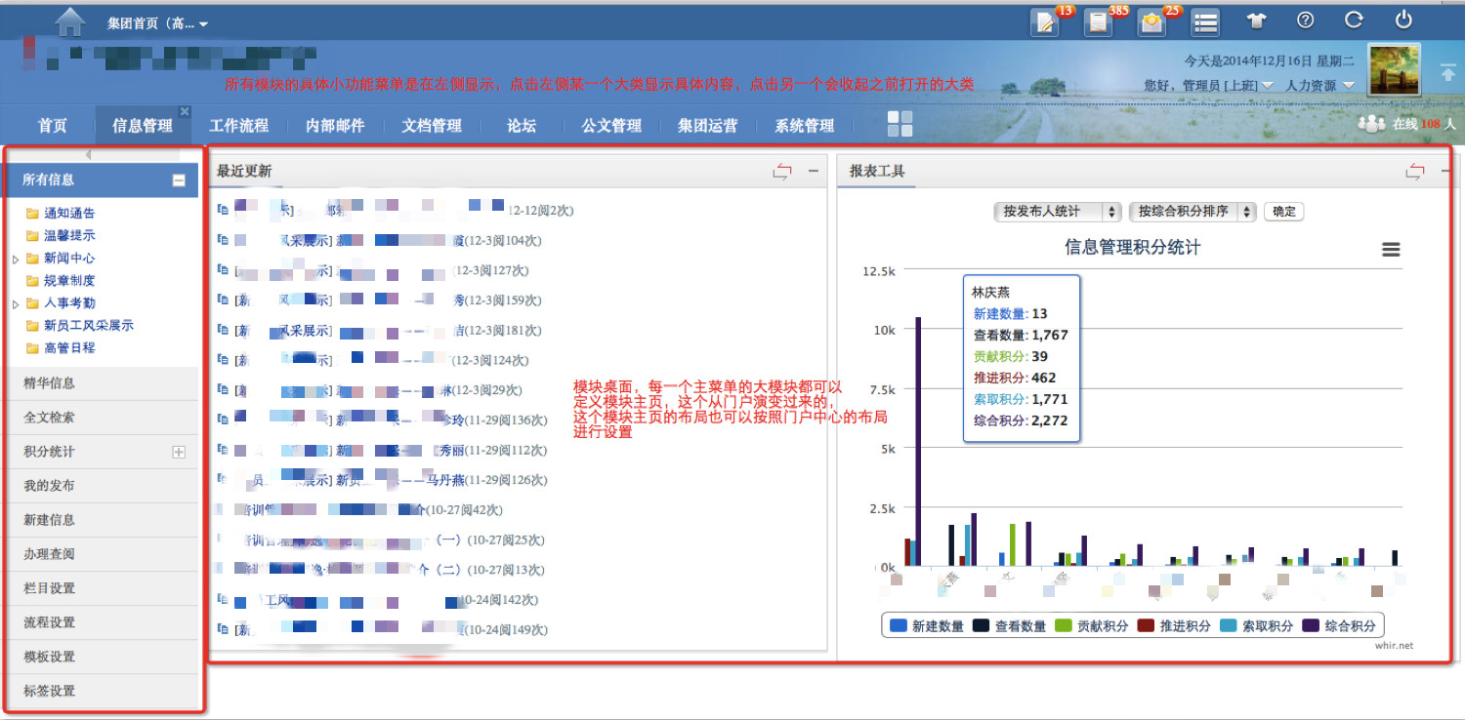Viewport: 1465px width, 720px height.
Task: Open the mail envelope icon with badge 25
Action: (x=1152, y=22)
